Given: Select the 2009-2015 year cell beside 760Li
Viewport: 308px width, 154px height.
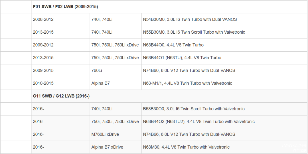Looking at the screenshot, I should coord(43,70).
